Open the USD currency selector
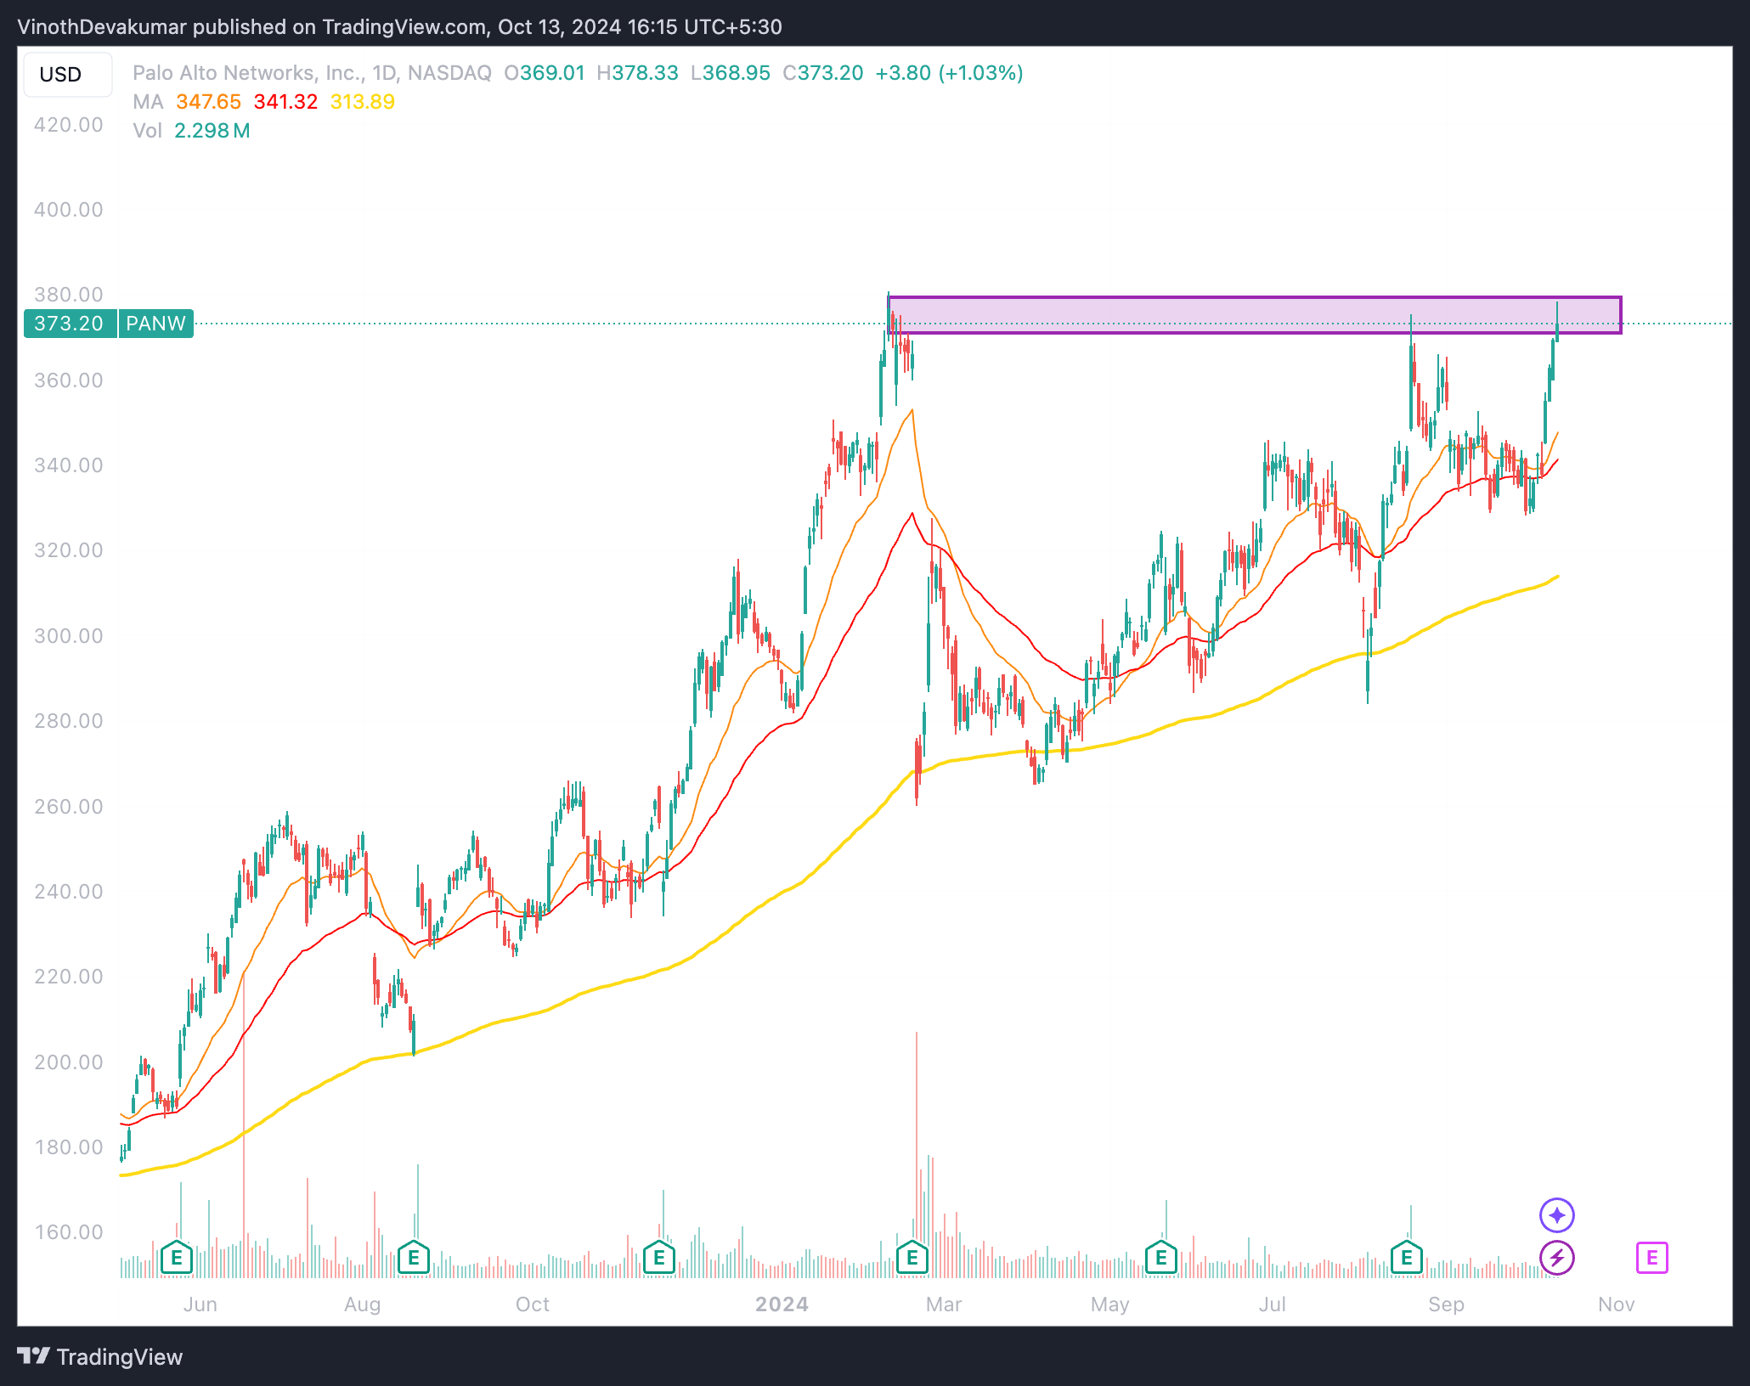 pyautogui.click(x=61, y=75)
